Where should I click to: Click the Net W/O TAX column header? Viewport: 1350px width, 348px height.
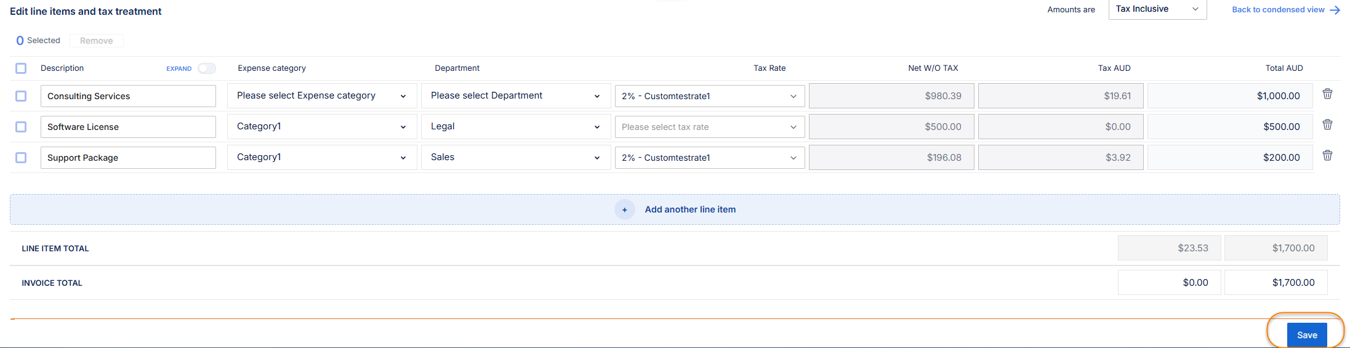tap(933, 68)
